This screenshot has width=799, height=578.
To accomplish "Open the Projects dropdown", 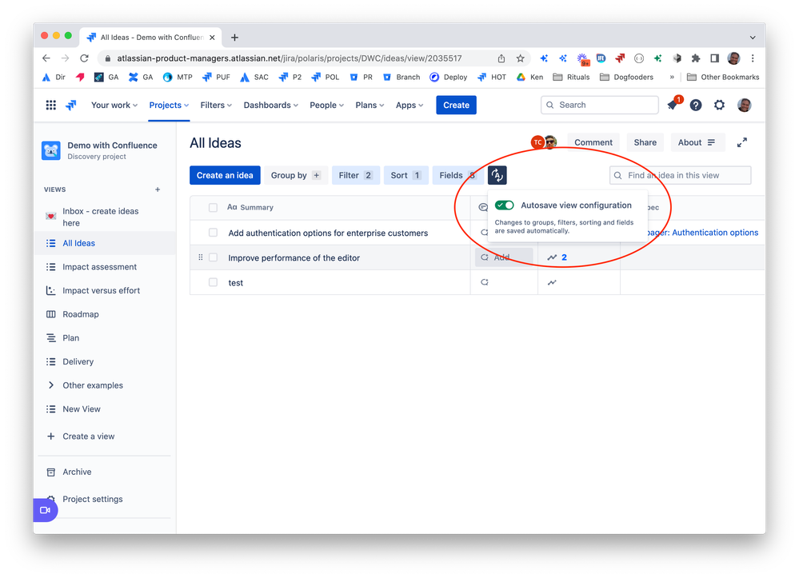I will (169, 105).
